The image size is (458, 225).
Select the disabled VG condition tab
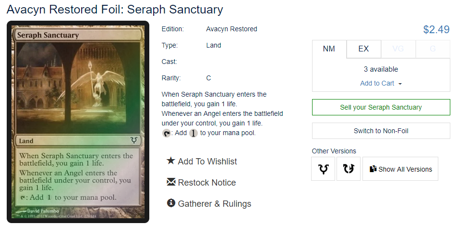[x=398, y=49]
